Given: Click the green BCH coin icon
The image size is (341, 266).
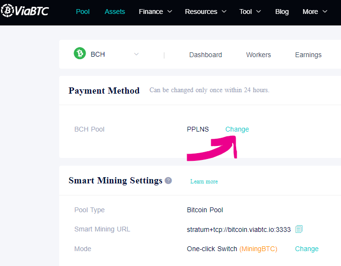Looking at the screenshot, I should pos(80,53).
